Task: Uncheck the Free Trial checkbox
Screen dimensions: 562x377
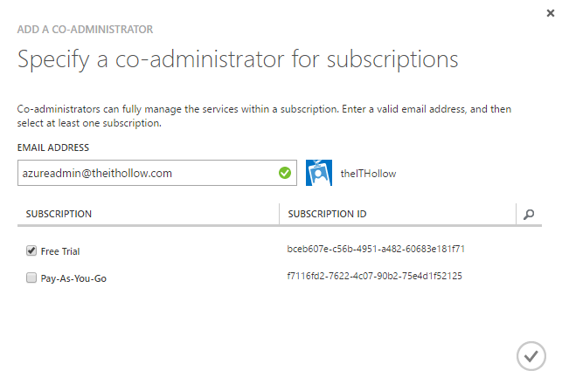Action: point(31,251)
